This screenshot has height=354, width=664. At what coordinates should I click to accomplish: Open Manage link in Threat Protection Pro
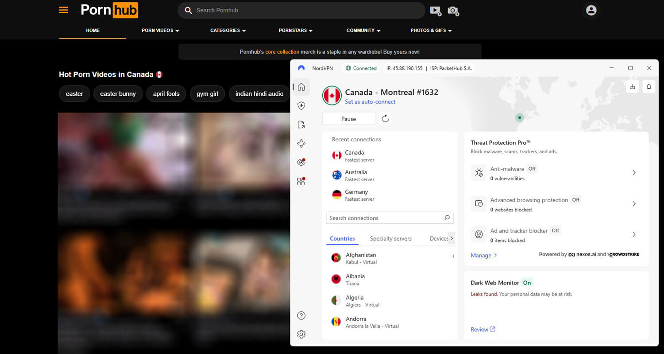coord(484,255)
